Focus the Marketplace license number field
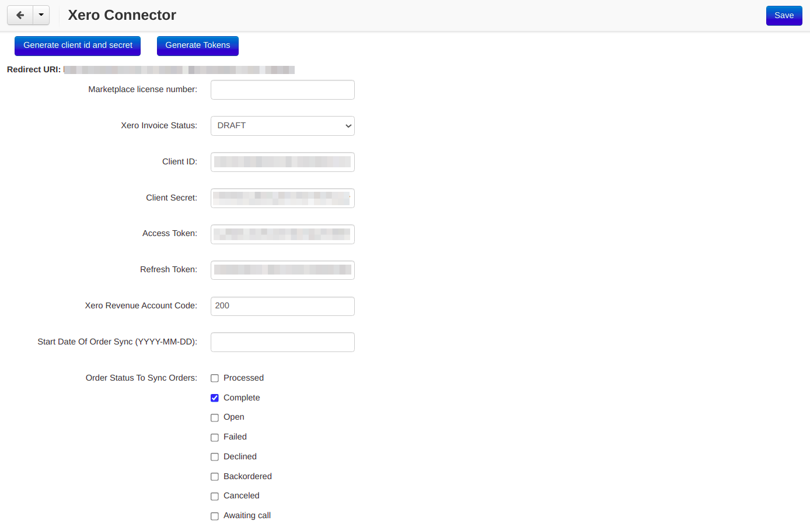 [x=282, y=90]
